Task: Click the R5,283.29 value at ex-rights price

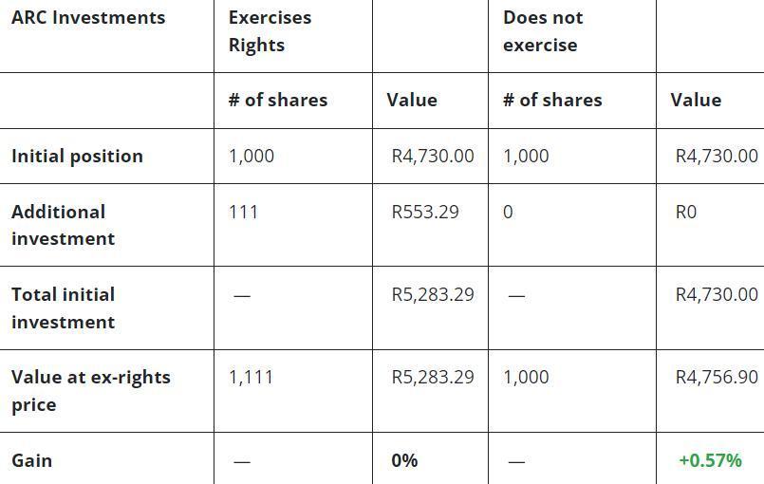Action: (x=433, y=378)
